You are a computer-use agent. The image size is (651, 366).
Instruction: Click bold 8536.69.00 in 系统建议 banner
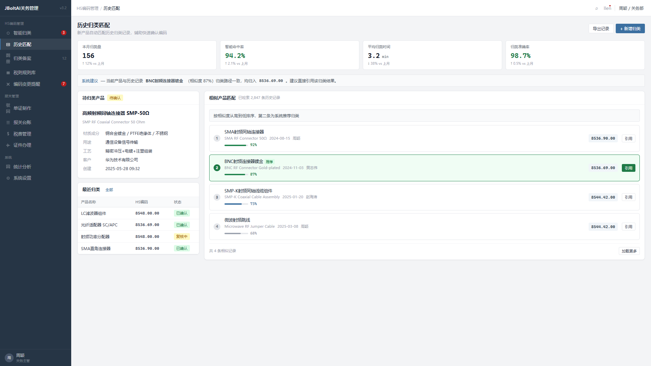[271, 81]
